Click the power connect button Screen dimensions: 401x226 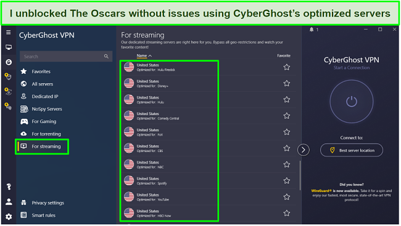352,102
